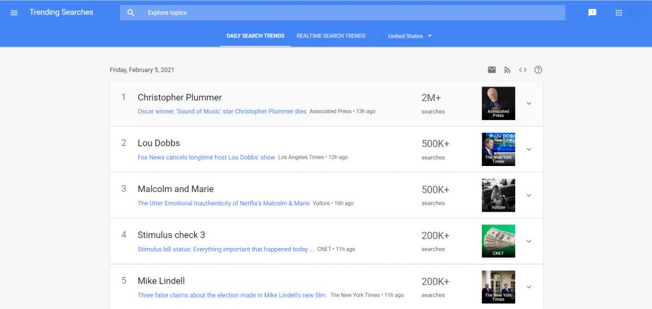Select the Malcolm and Marie title
This screenshot has height=309, width=652.
pos(176,189)
